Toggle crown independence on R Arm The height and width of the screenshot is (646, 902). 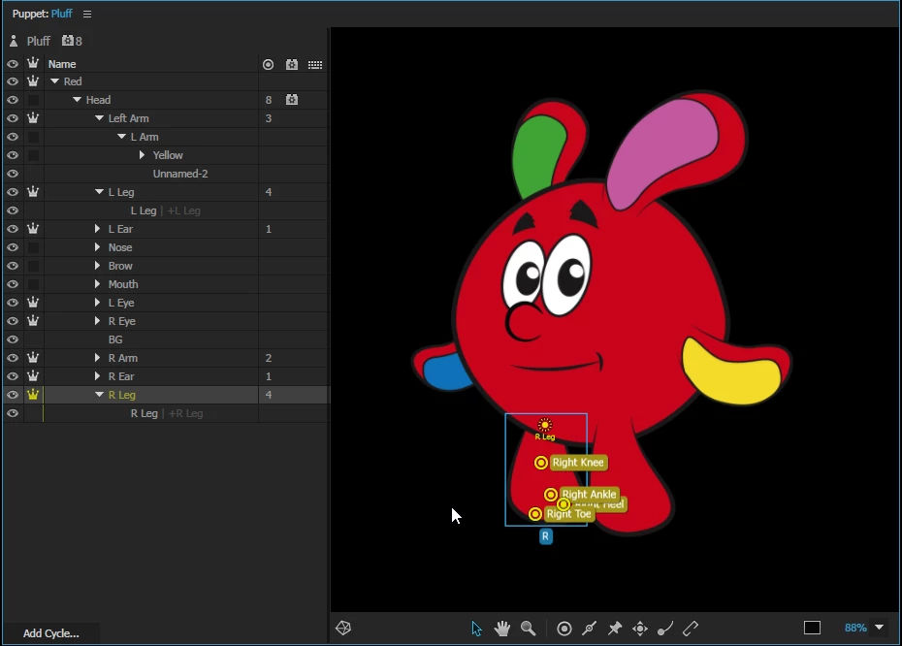pos(33,358)
